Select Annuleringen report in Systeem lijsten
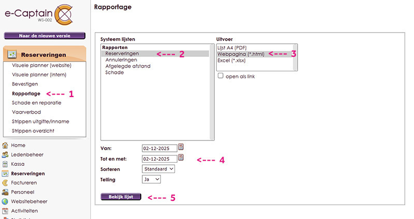This screenshot has width=414, height=219. (122, 60)
